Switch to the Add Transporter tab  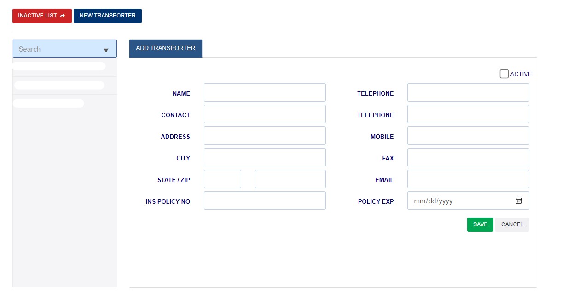click(165, 48)
